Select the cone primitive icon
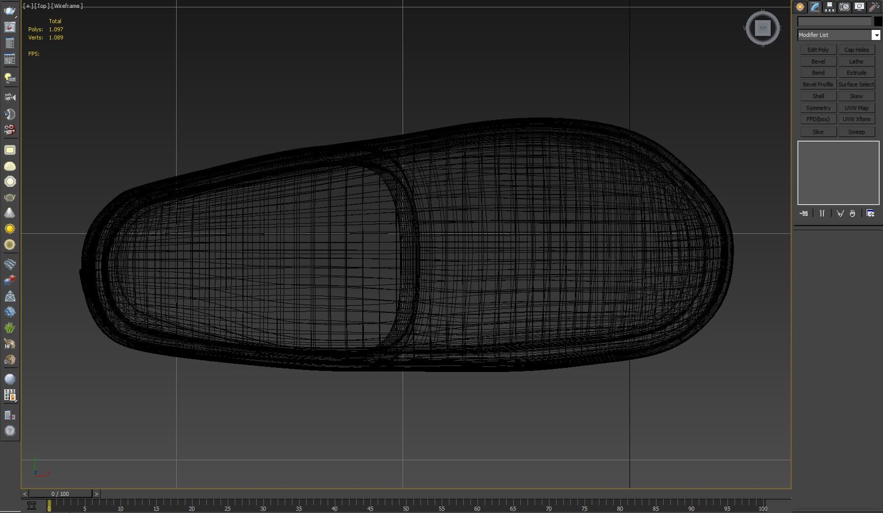The height and width of the screenshot is (513, 883). 9,213
